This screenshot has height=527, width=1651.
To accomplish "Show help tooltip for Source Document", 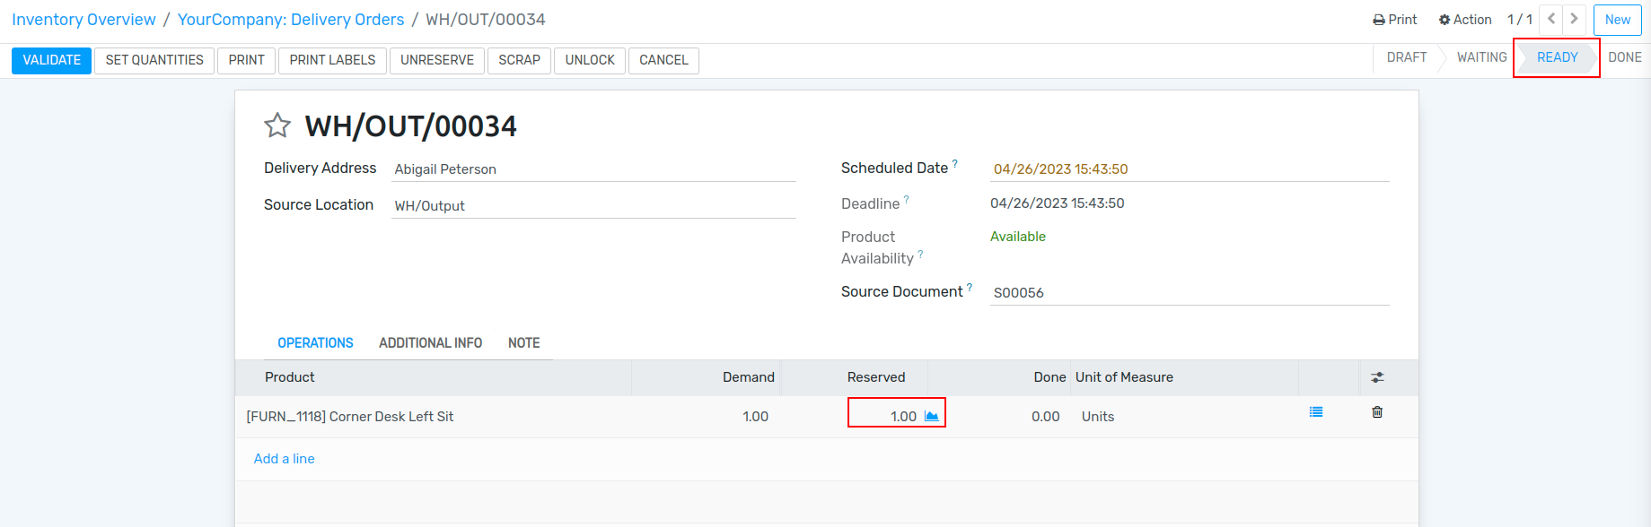I will 969,288.
